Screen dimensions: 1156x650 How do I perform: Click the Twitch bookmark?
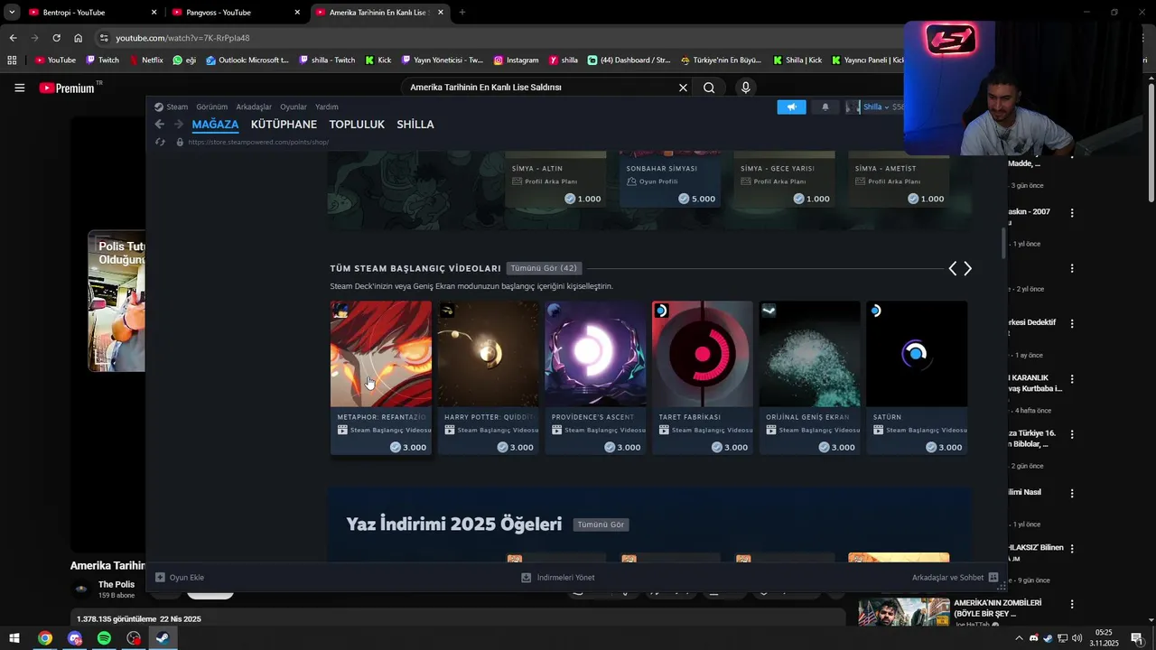point(102,60)
